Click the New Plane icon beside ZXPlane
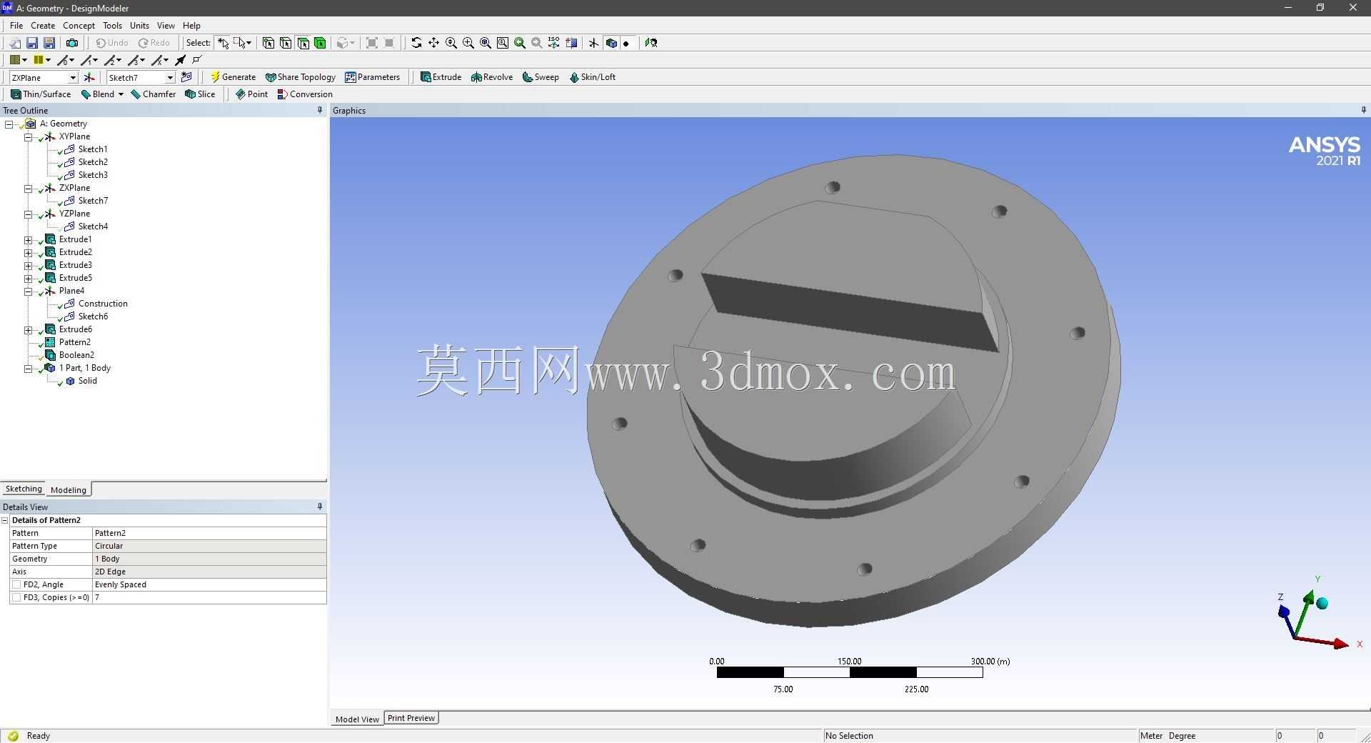This screenshot has width=1371, height=743. click(x=89, y=77)
